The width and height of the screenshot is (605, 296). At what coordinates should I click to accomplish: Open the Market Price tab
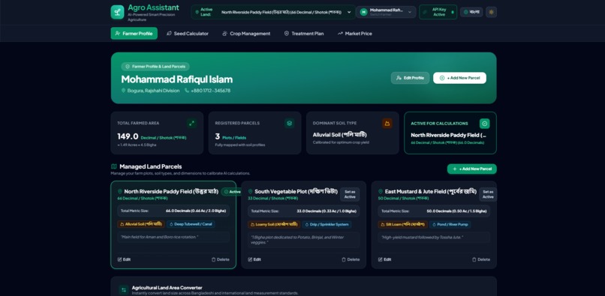pyautogui.click(x=354, y=34)
